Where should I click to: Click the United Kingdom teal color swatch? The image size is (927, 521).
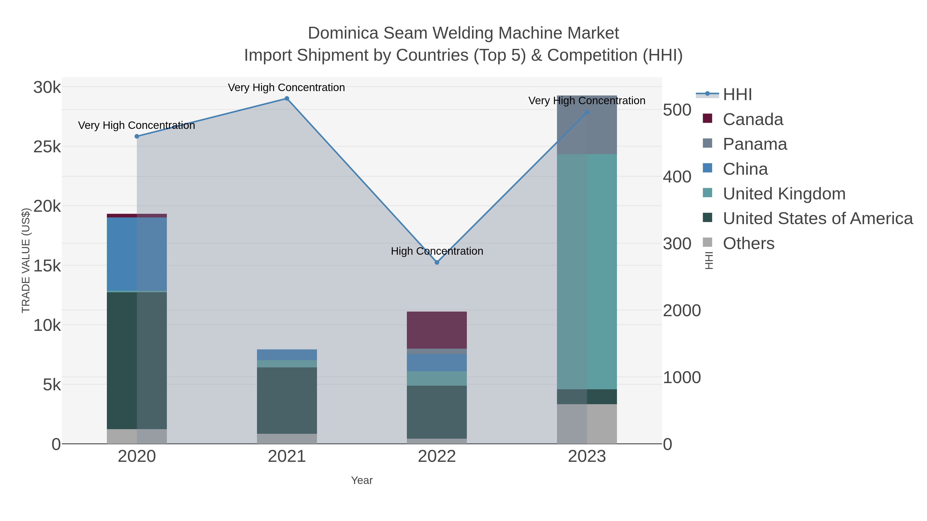pos(708,193)
